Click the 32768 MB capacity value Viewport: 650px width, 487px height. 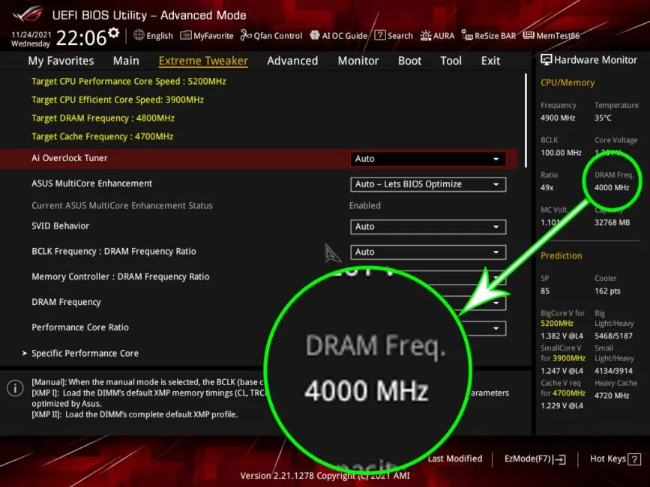[612, 223]
